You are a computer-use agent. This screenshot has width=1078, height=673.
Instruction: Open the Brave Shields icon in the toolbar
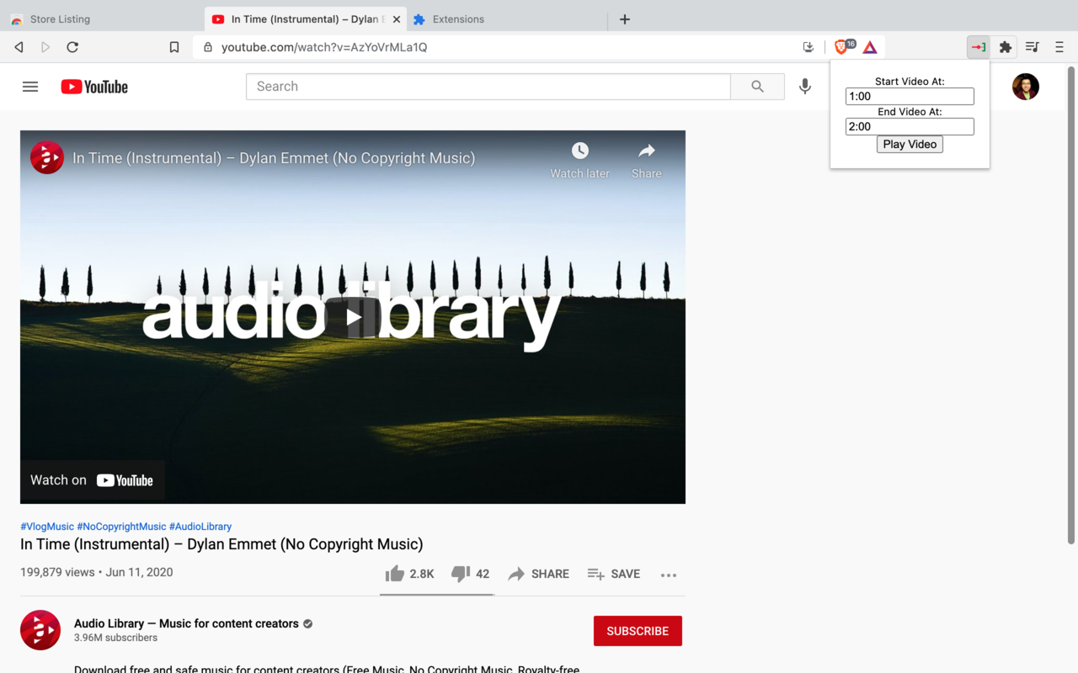pyautogui.click(x=842, y=47)
